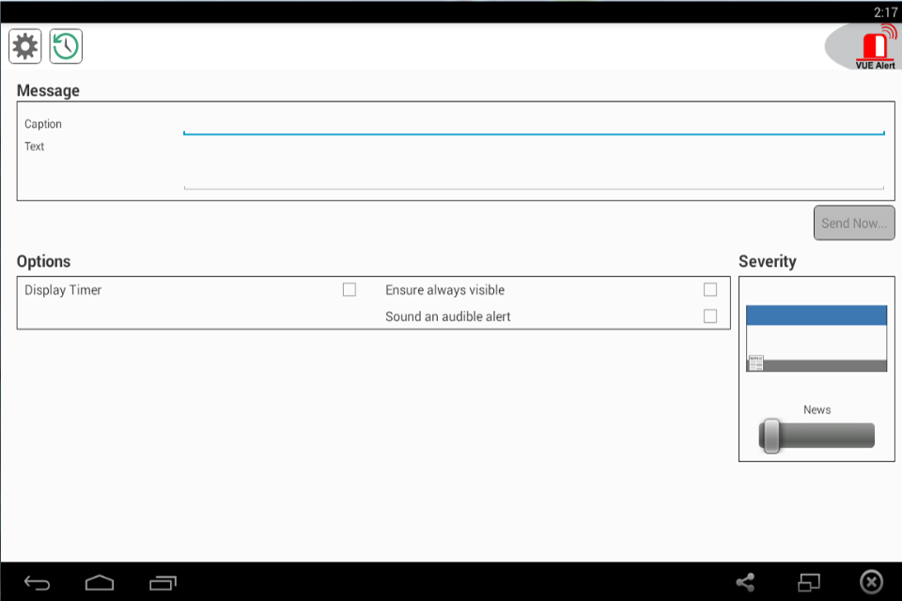902x601 pixels.
Task: Open message history clock icon
Action: [66, 46]
